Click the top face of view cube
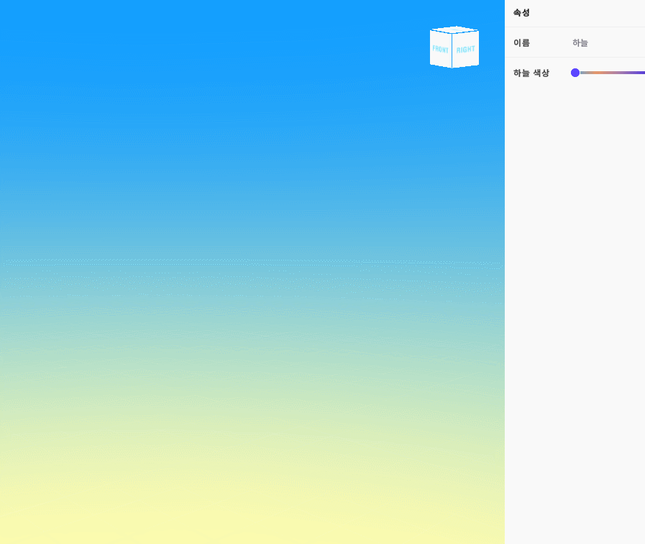 (x=454, y=30)
